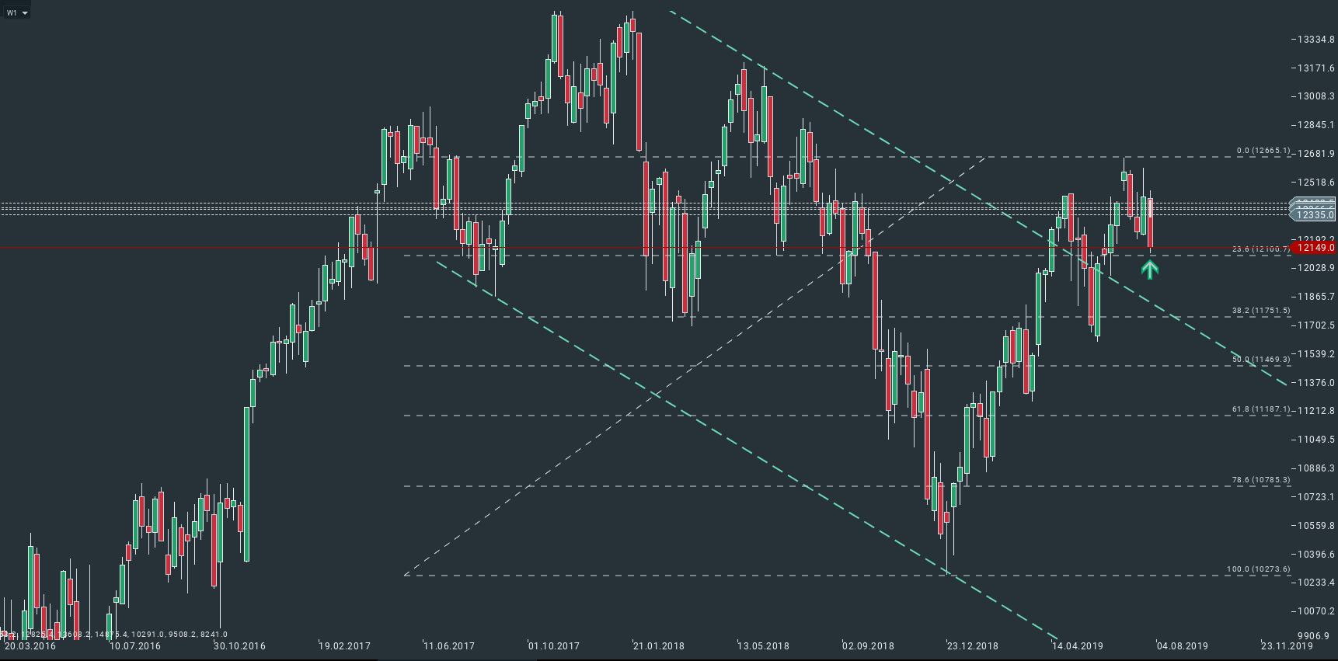Screen dimensions: 1338x661
Task: Click the green up arrow marker
Action: (1150, 270)
